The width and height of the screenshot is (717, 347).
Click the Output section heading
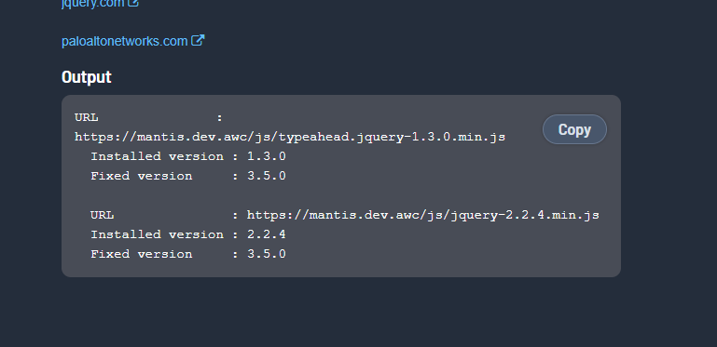click(87, 76)
